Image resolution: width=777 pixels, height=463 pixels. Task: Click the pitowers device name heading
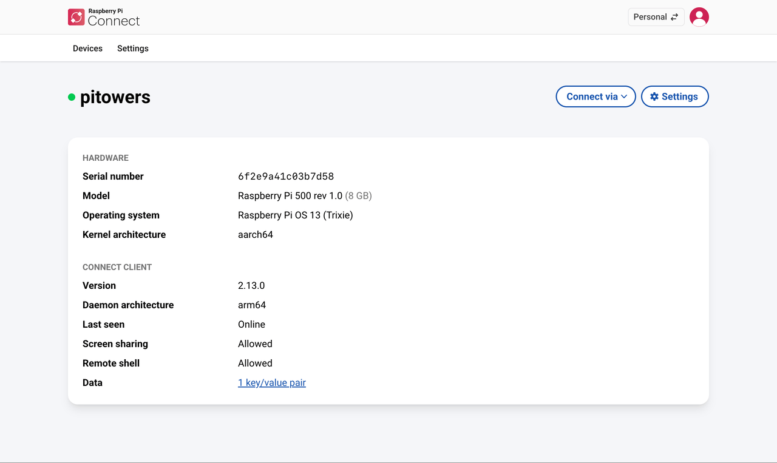click(115, 97)
